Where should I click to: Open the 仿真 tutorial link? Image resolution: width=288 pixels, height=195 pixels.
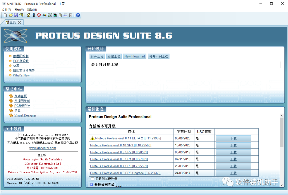pyautogui.click(x=16, y=66)
